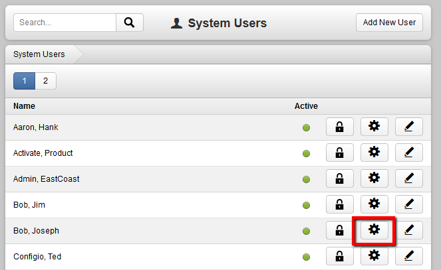
Task: Click the Active column header
Action: (306, 106)
